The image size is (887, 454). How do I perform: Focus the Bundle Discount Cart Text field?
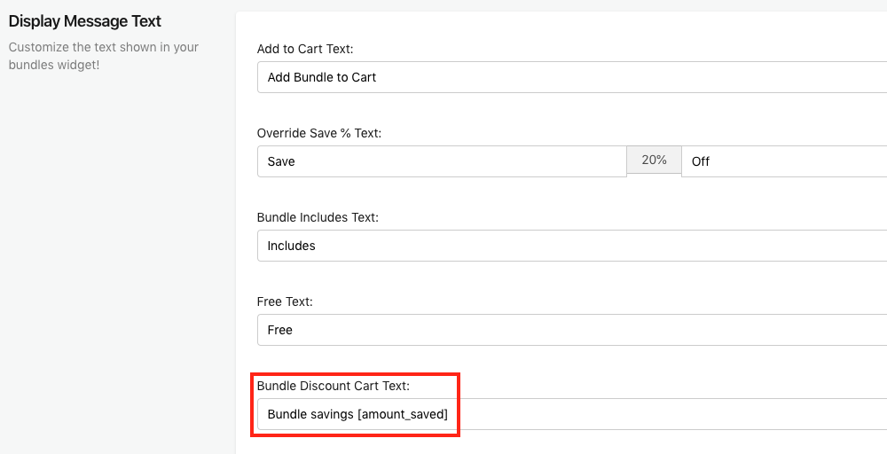pos(572,414)
